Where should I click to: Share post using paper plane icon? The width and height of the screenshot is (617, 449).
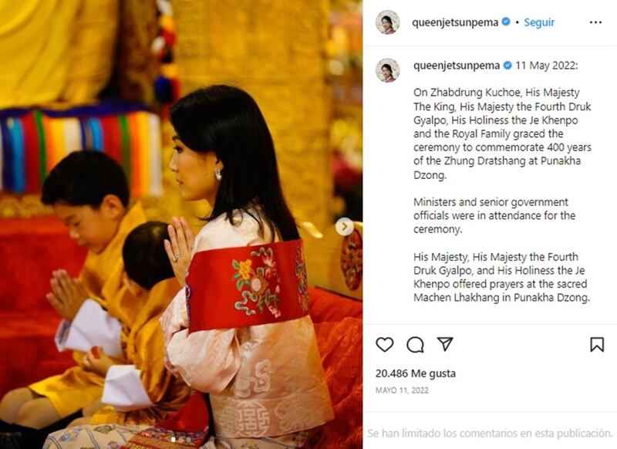pyautogui.click(x=445, y=344)
